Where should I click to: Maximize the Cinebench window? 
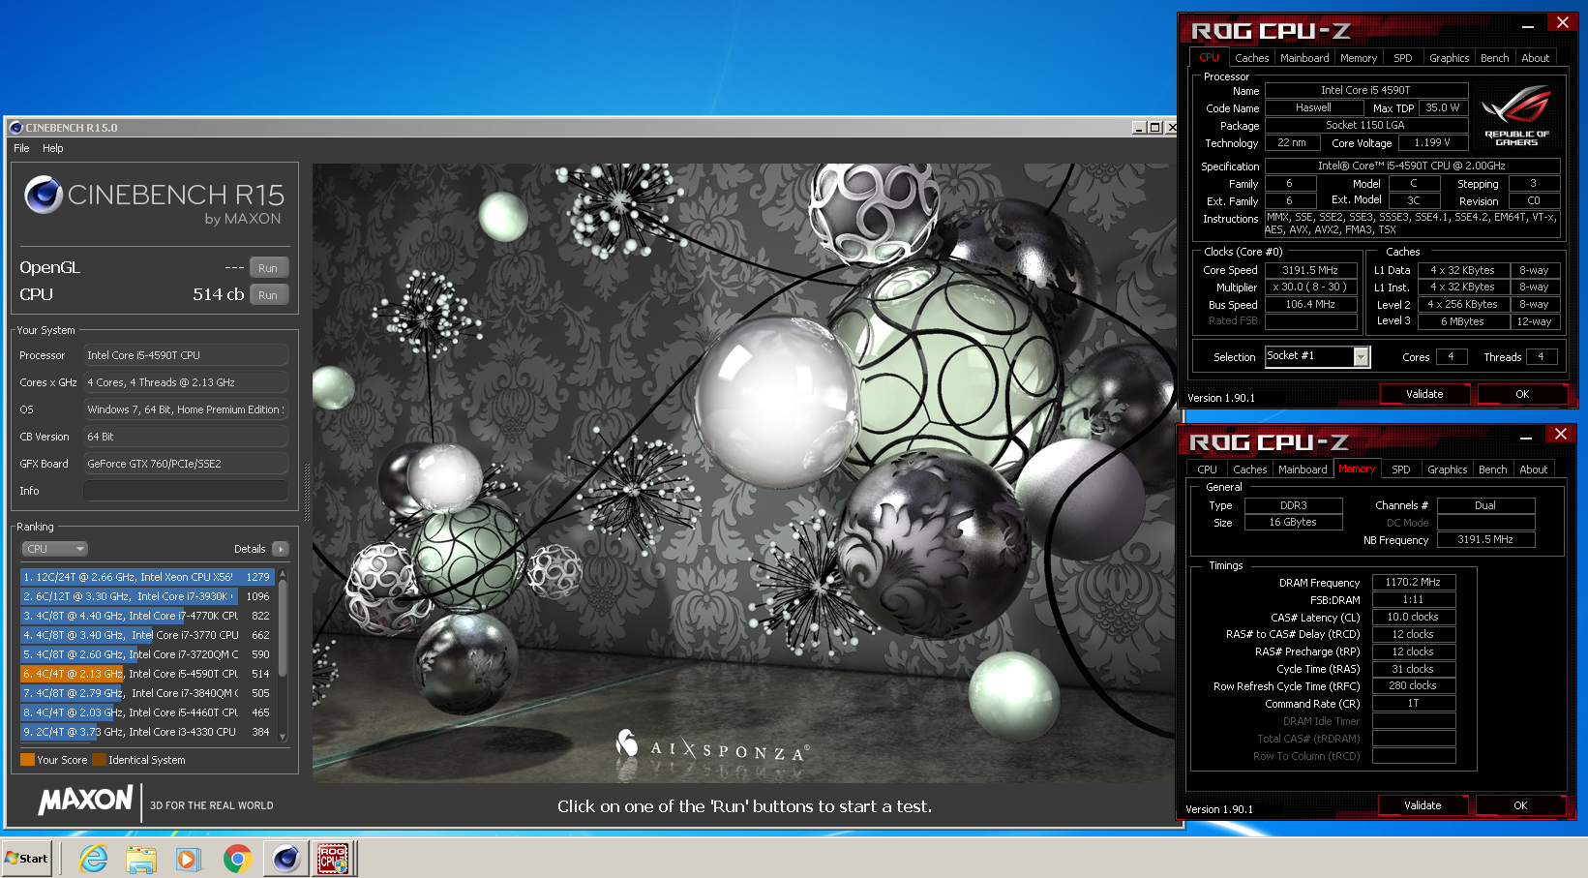1154,128
